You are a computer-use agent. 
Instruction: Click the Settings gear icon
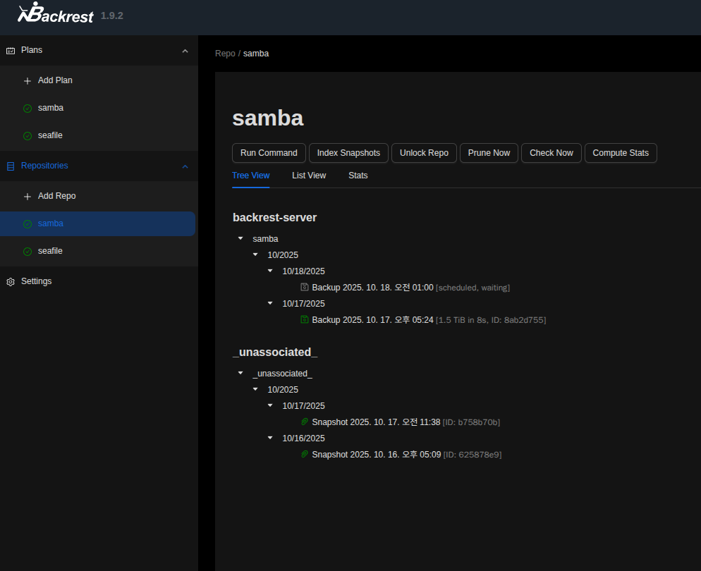11,282
